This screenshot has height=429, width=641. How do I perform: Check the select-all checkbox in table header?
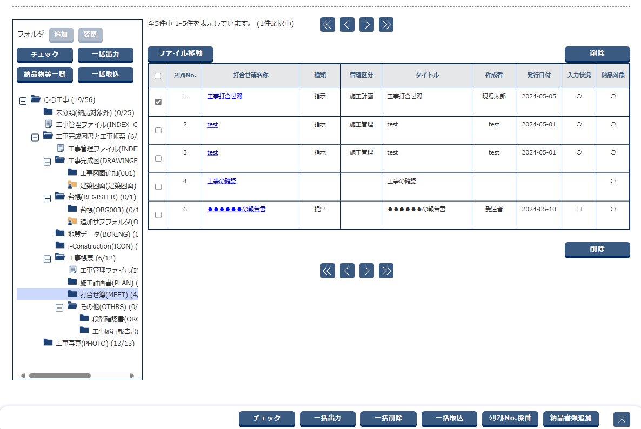tap(158, 76)
